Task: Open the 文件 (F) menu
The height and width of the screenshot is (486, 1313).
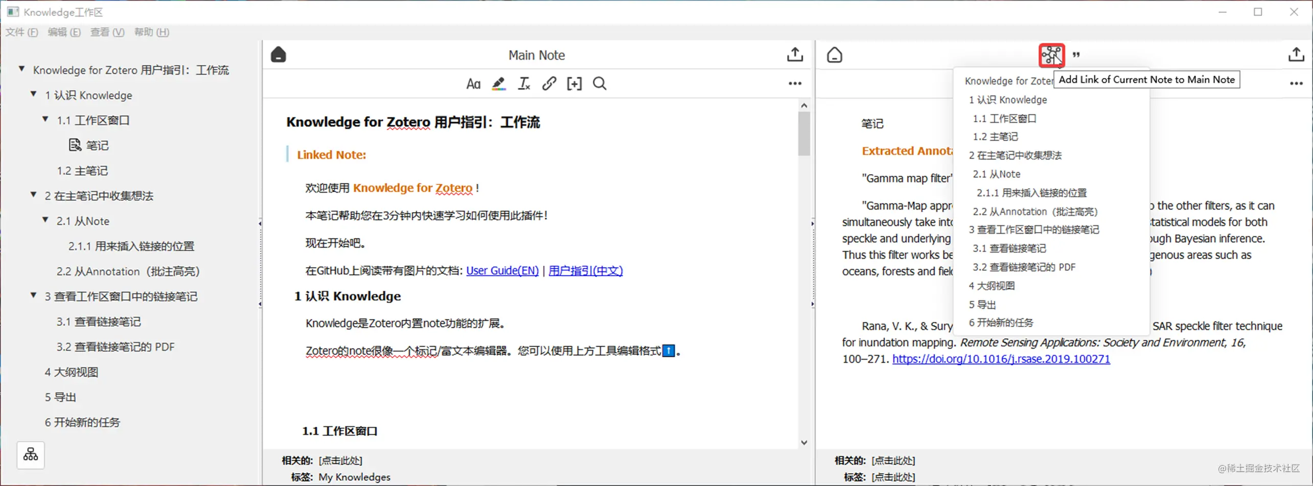Action: (x=21, y=32)
